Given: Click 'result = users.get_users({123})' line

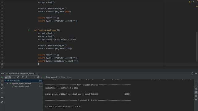Looking at the screenshot, I should pyautogui.click(x=55, y=49).
